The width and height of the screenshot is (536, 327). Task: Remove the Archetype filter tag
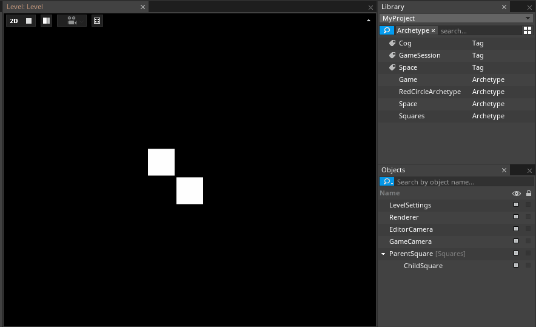pos(433,30)
